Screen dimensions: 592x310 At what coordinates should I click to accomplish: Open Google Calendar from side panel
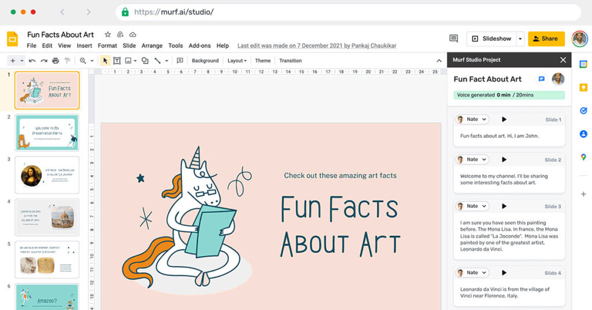point(583,64)
